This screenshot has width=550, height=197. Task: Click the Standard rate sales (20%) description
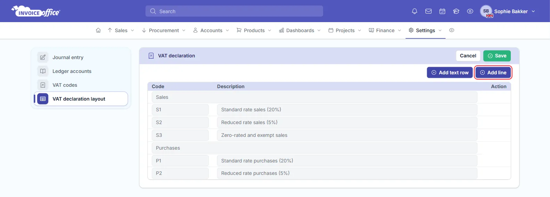pyautogui.click(x=347, y=110)
